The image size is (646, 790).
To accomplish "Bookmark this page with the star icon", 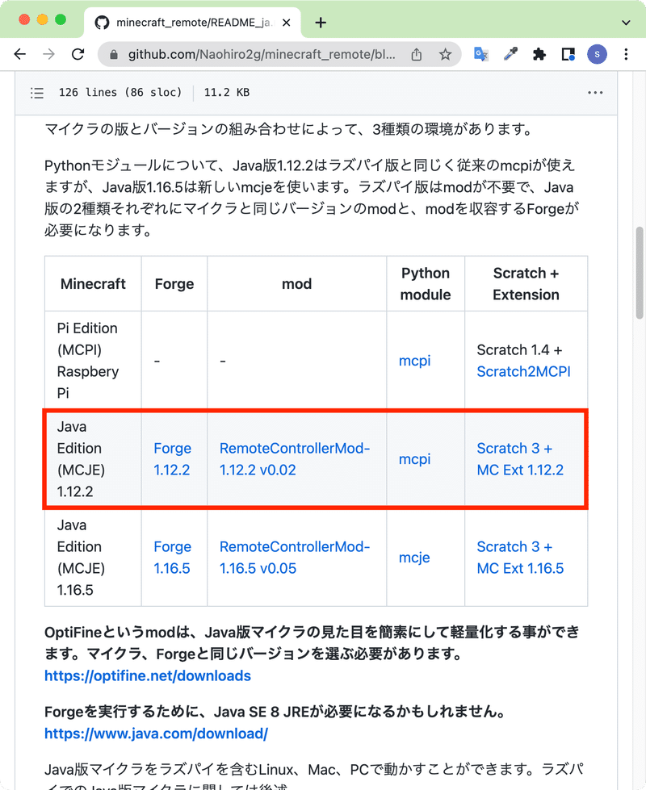I will (x=445, y=54).
